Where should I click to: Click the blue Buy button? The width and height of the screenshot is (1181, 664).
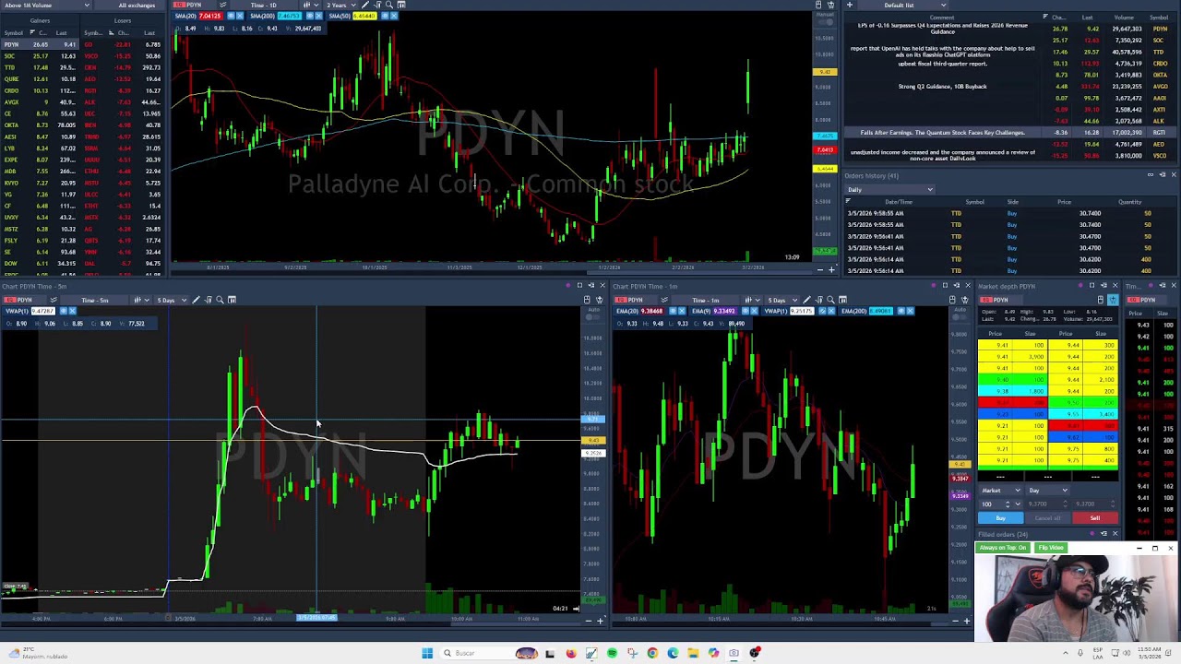(x=1001, y=518)
